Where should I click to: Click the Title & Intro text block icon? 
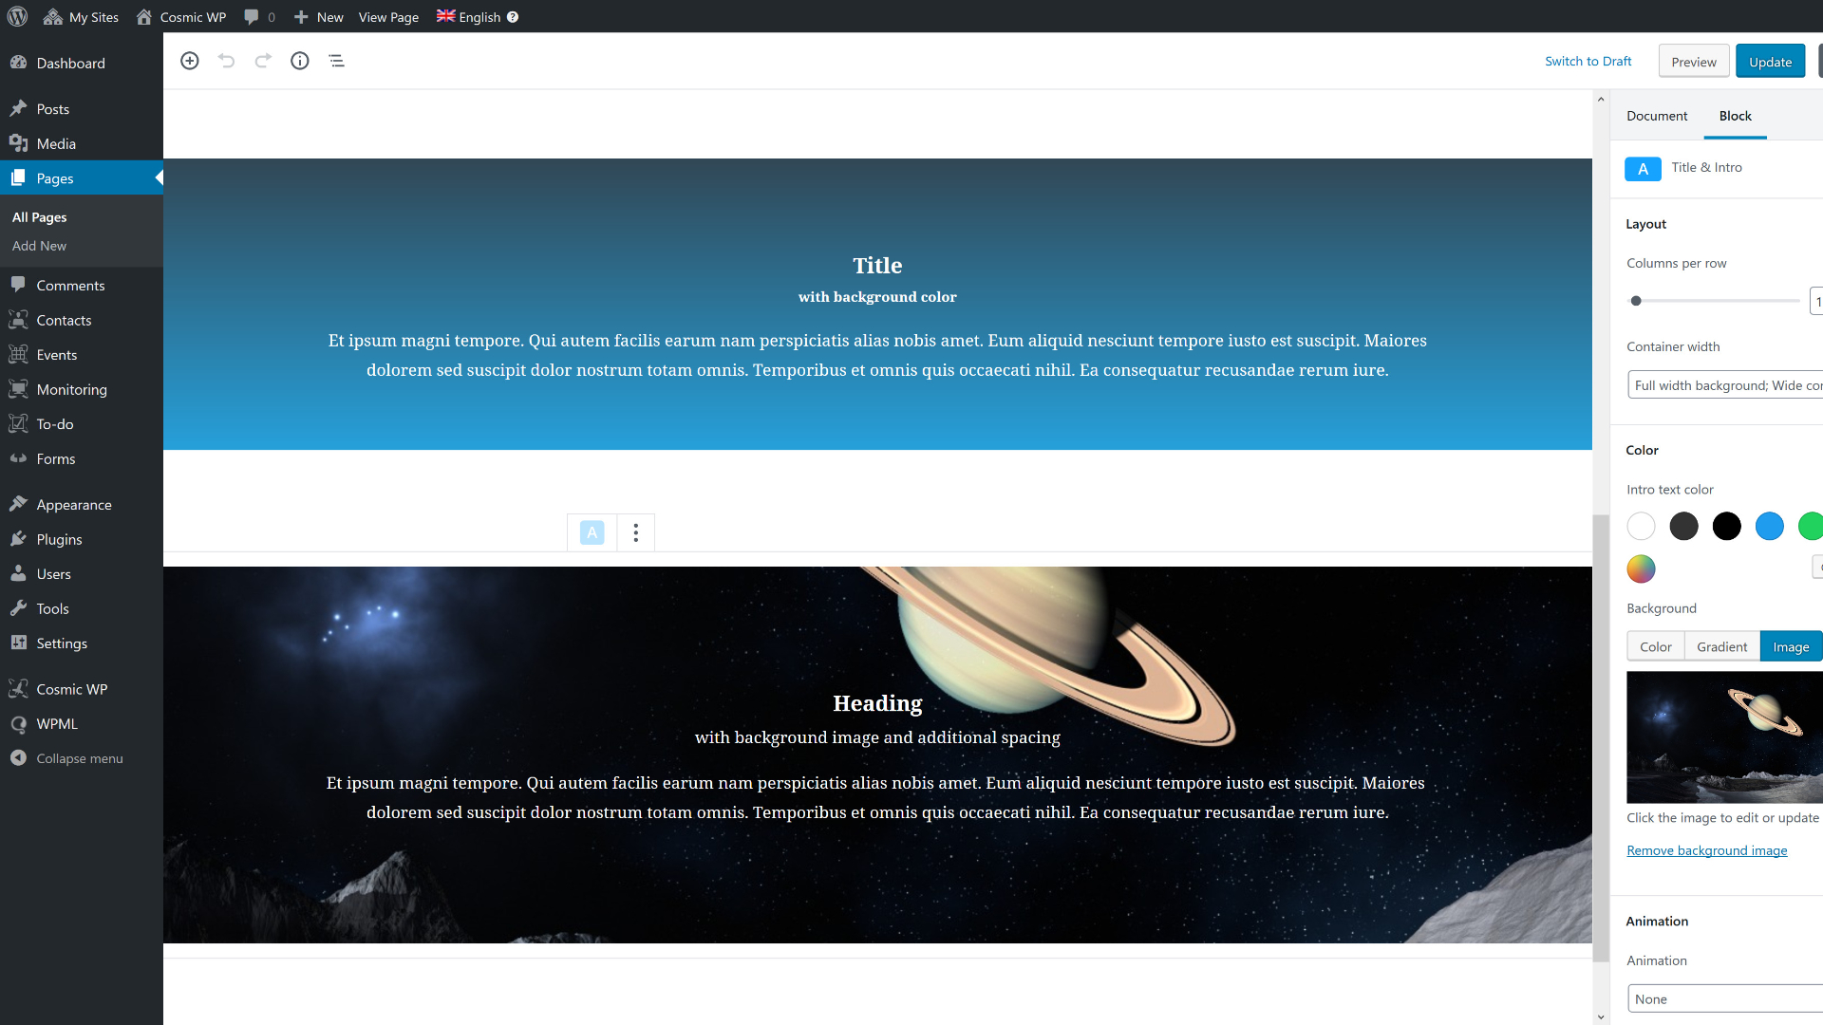pos(1643,166)
